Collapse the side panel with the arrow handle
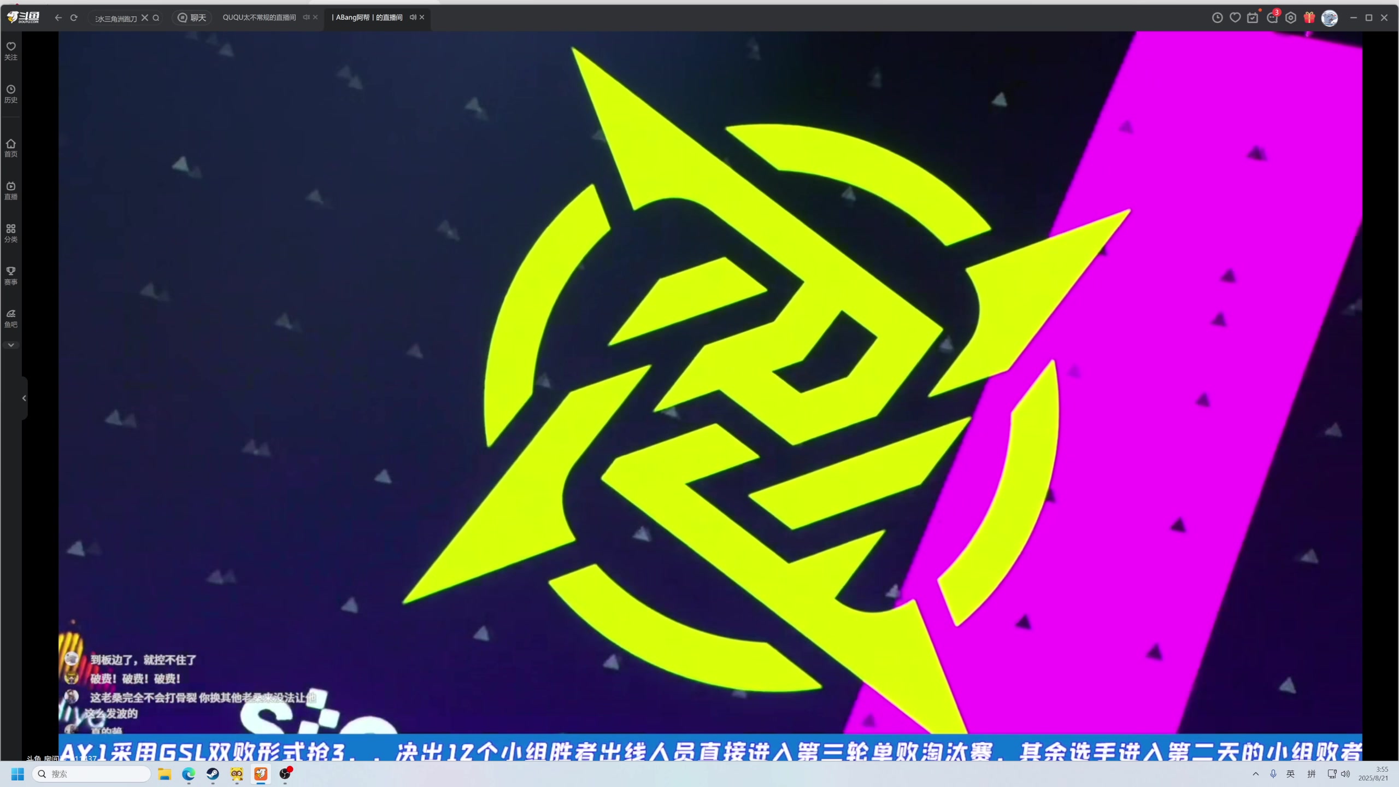Screen dimensions: 1399x787 [x=24, y=398]
